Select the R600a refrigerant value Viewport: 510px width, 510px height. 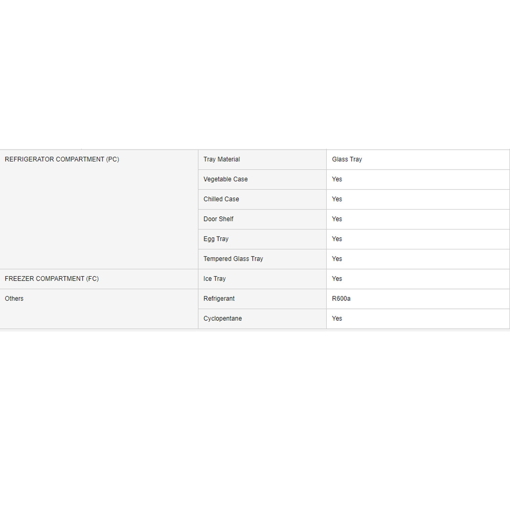[x=341, y=299]
